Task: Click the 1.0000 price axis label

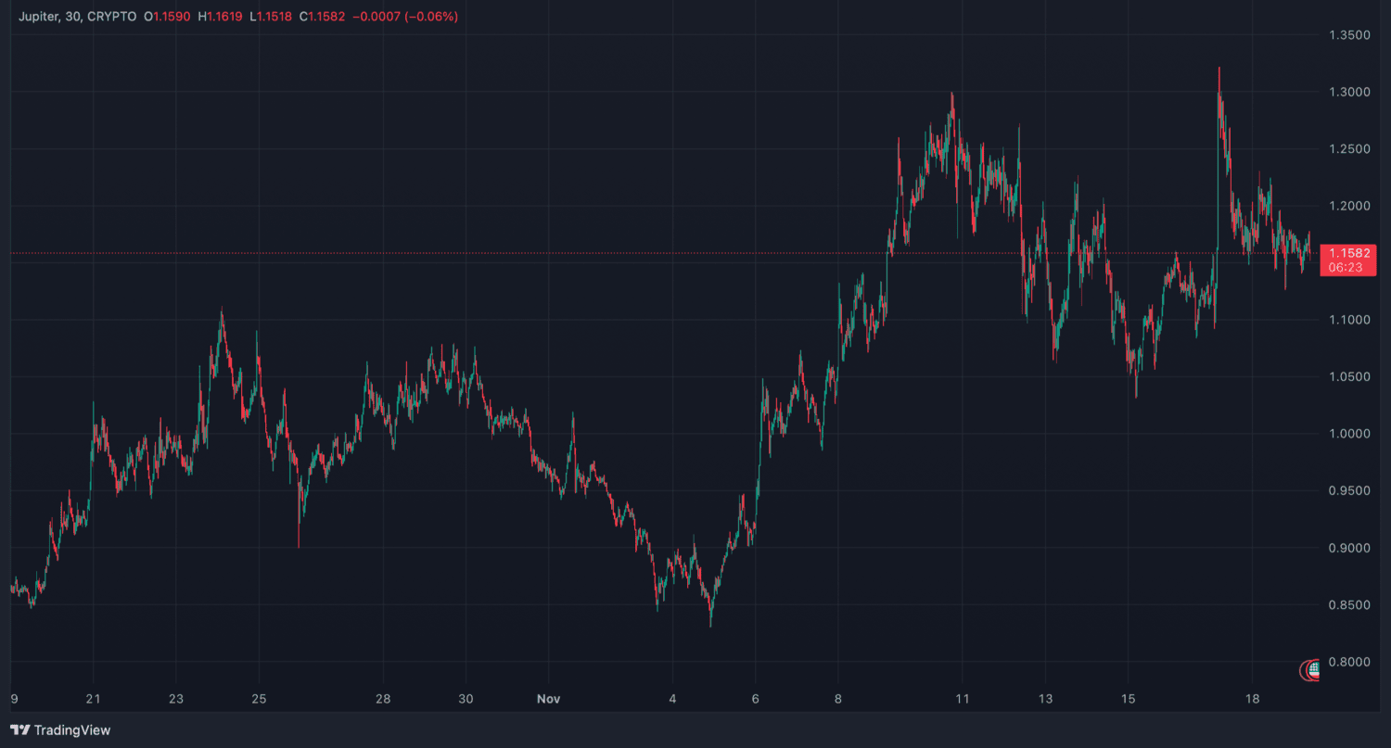Action: pyautogui.click(x=1349, y=434)
